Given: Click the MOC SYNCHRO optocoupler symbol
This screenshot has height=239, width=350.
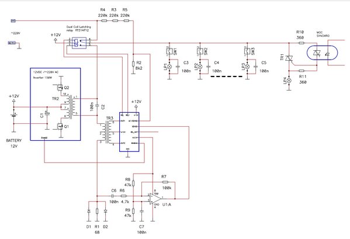Looking at the screenshot, I should [322, 53].
